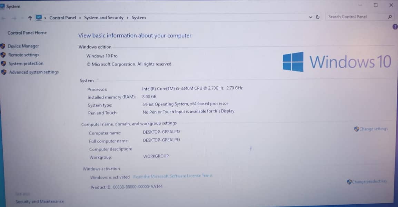398x207 pixels.
Task: Click the Up arrow navigation button
Action: tap(30, 18)
